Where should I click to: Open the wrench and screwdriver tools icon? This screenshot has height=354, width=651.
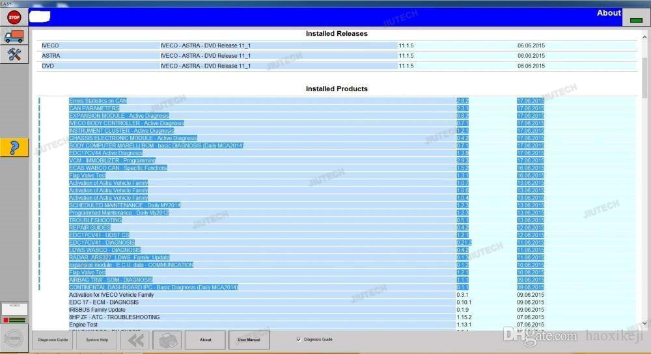click(14, 55)
